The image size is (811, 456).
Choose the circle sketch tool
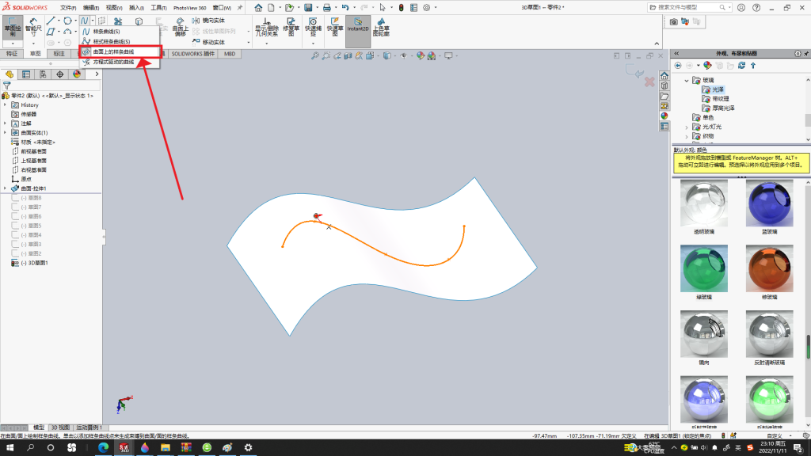coord(68,21)
